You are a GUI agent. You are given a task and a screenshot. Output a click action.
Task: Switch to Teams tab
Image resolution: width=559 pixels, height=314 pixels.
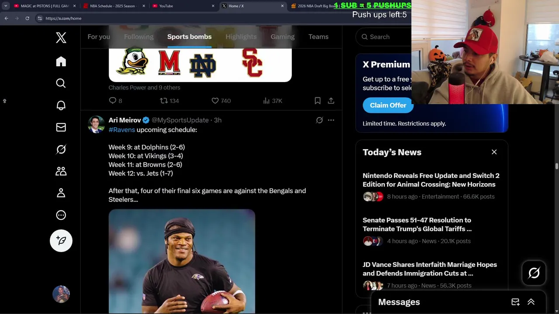(318, 37)
